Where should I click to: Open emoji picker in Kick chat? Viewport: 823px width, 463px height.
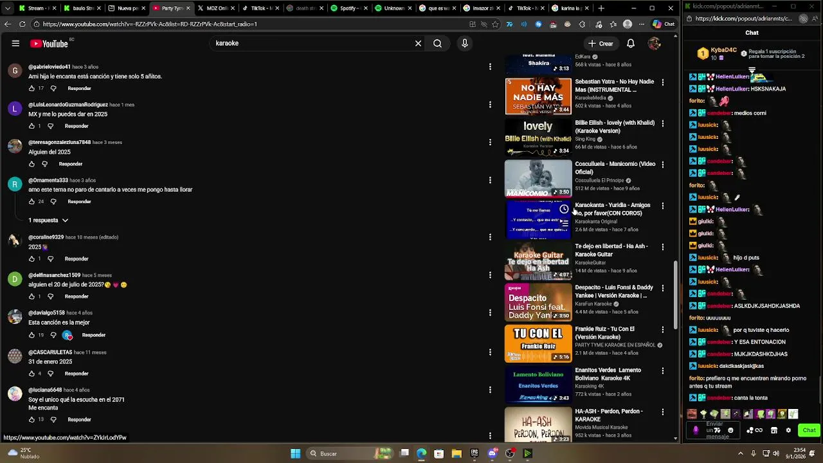pyautogui.click(x=730, y=430)
